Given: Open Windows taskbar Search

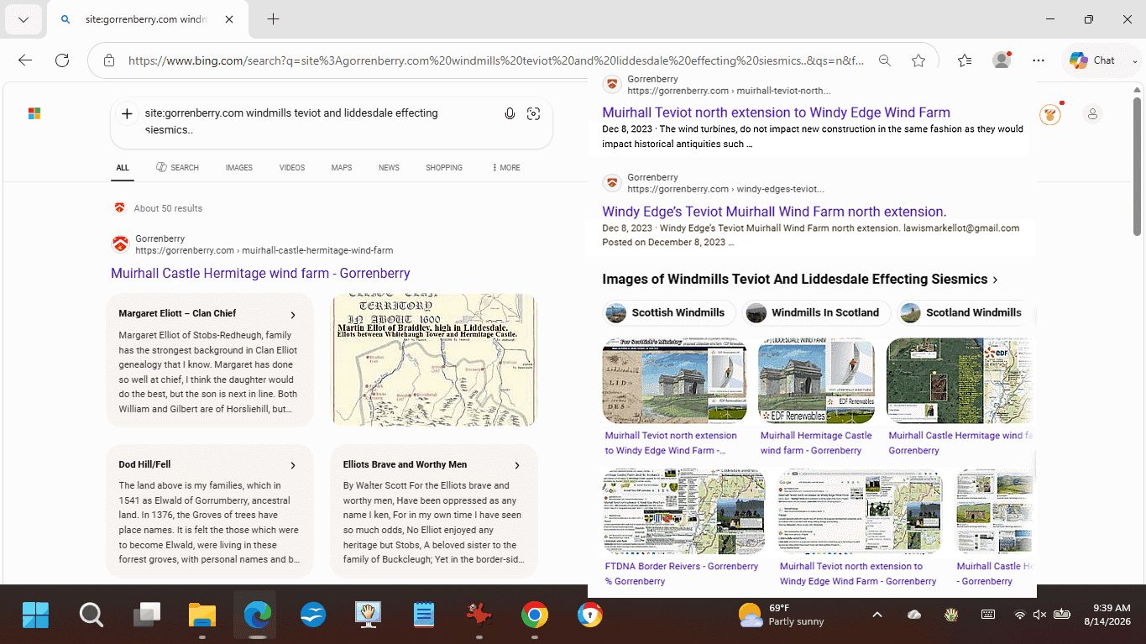Looking at the screenshot, I should [x=91, y=615].
